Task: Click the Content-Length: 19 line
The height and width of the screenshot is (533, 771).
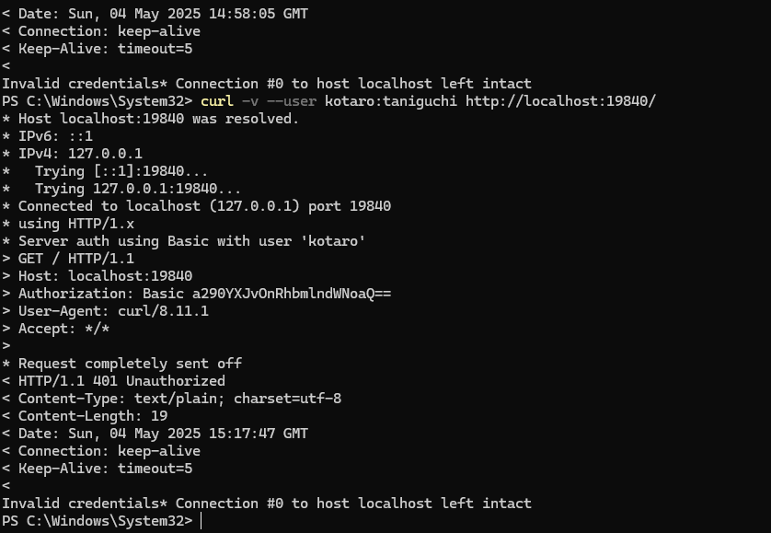Action: (85, 416)
